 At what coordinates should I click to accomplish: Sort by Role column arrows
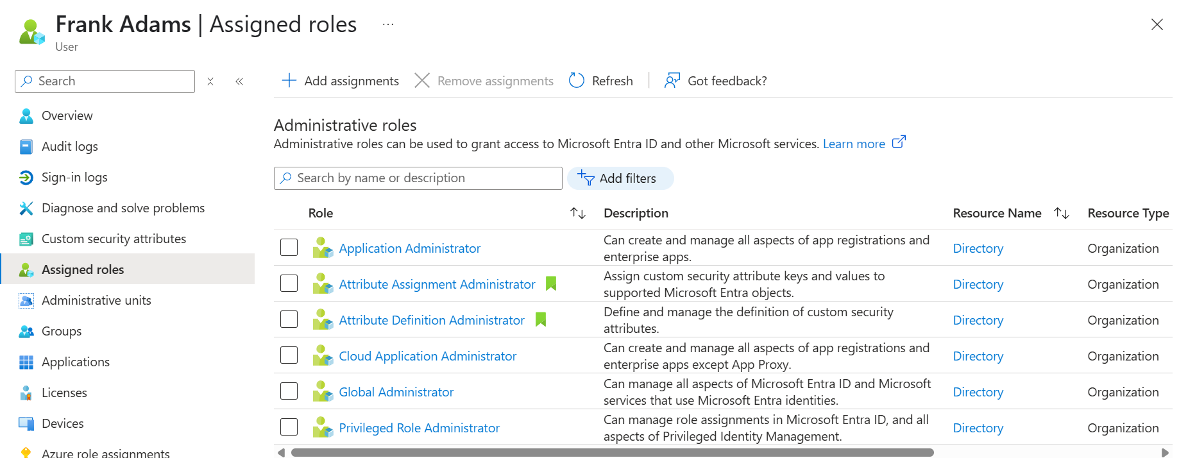tap(578, 214)
